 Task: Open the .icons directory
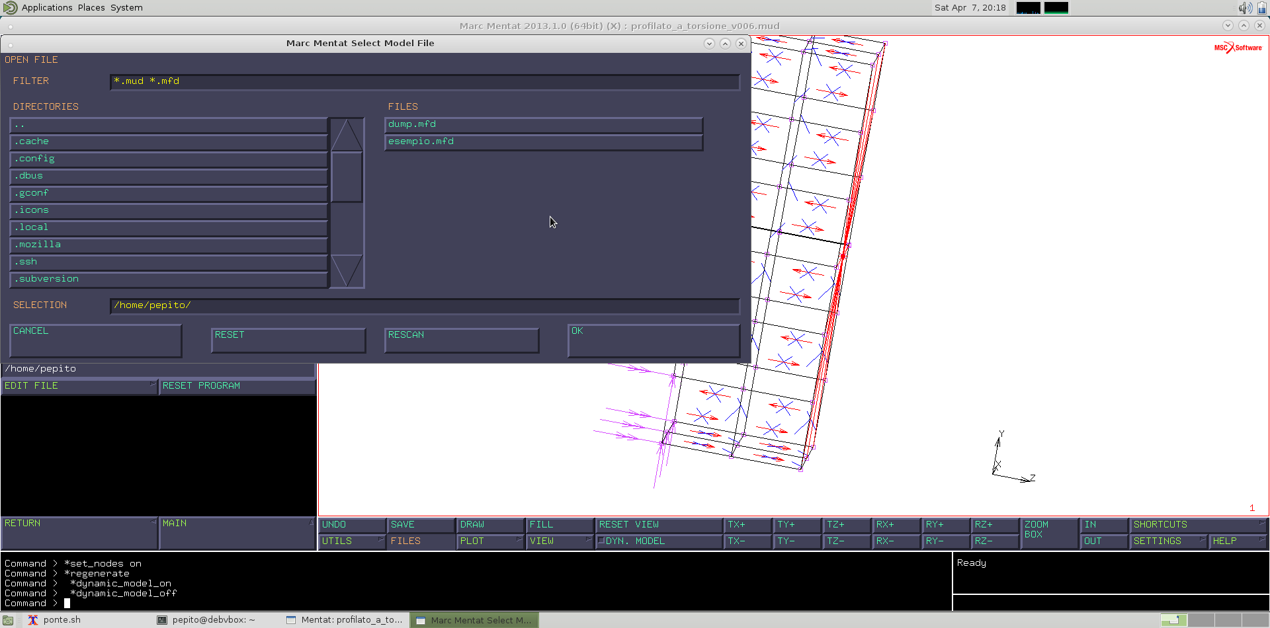click(x=169, y=211)
